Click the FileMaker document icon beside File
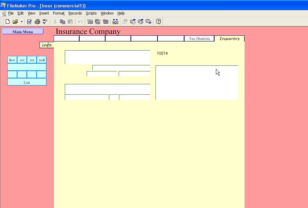The image size is (308, 208). 4,13
